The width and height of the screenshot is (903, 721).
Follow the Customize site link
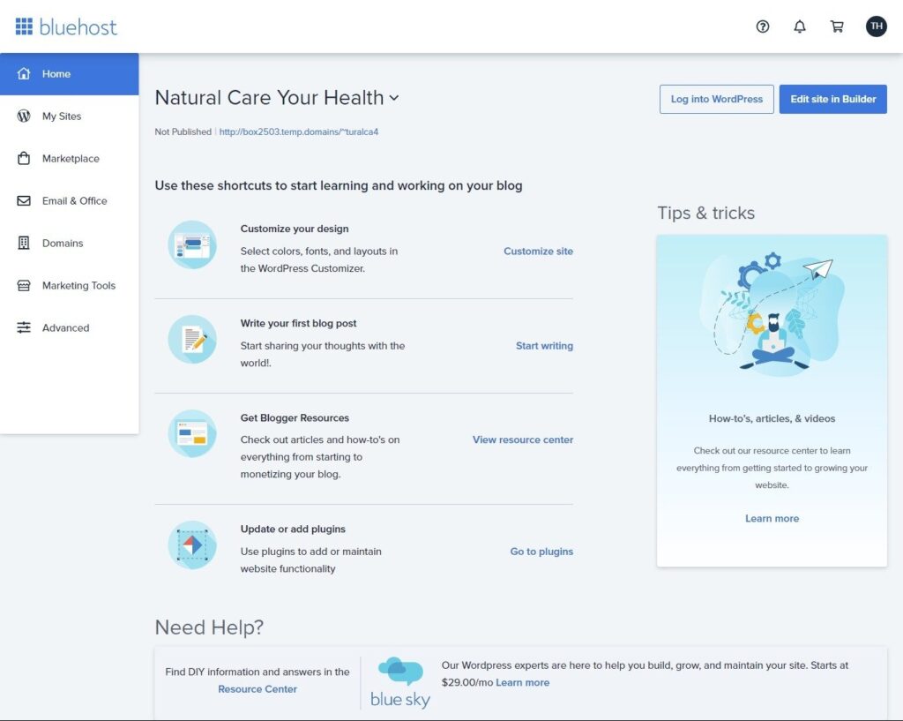pyautogui.click(x=538, y=252)
